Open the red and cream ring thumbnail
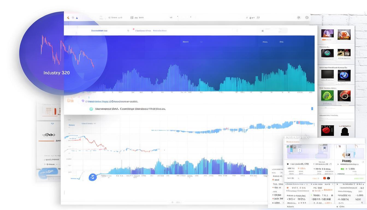 coord(344,96)
